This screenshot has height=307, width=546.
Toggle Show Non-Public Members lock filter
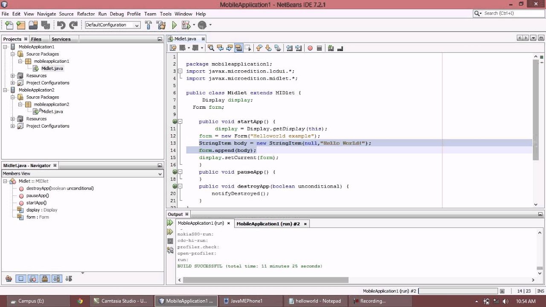pos(44,279)
